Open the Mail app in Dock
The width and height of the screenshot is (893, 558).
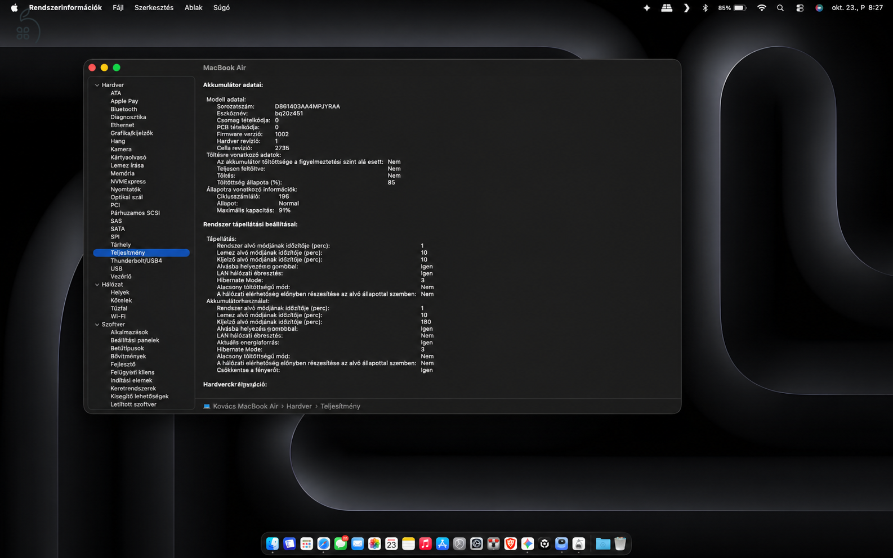coord(358,543)
